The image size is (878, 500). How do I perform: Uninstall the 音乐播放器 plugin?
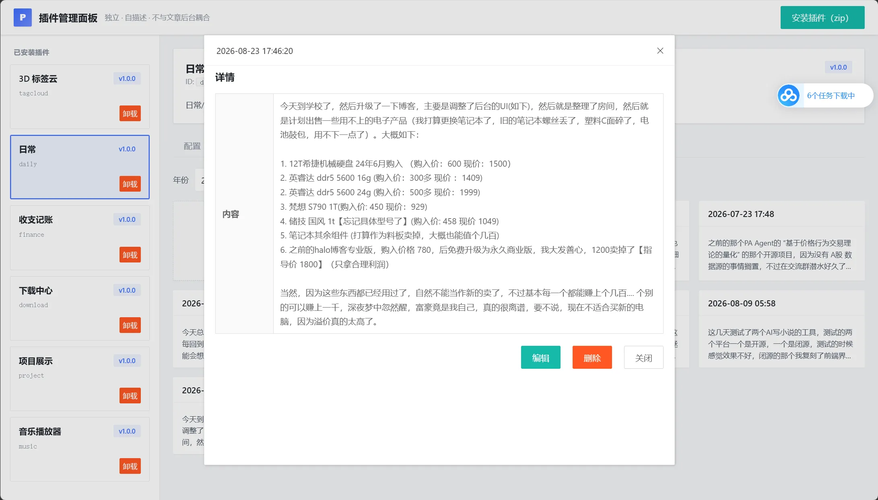click(130, 466)
